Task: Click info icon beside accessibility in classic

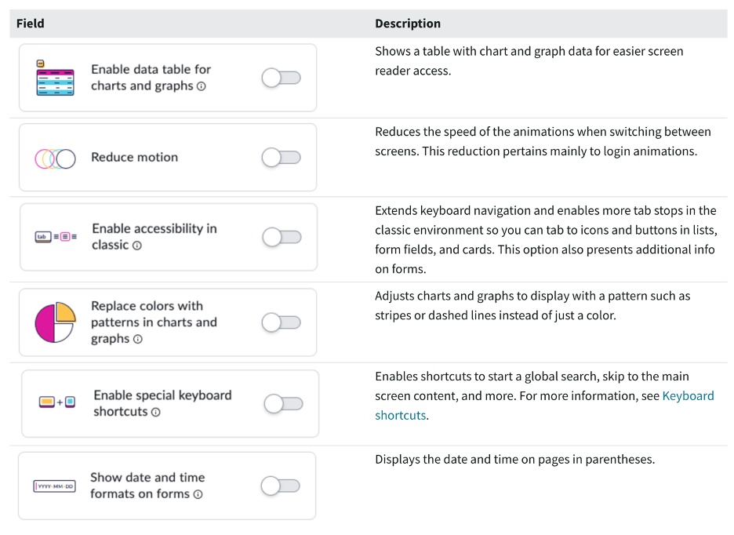Action: click(x=137, y=245)
